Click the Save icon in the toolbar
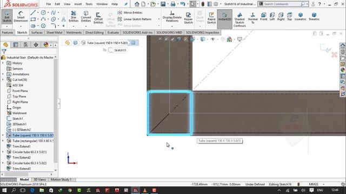The width and height of the screenshot is (346, 194). coord(163,4)
